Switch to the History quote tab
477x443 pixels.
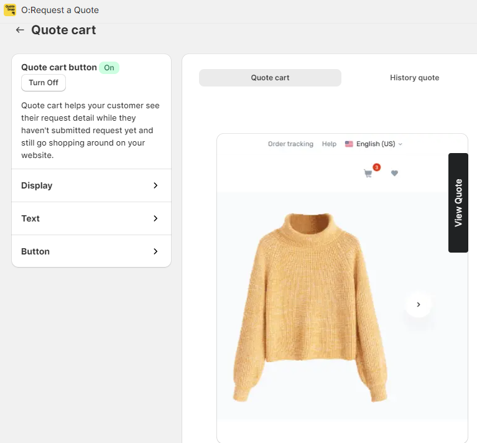[414, 78]
